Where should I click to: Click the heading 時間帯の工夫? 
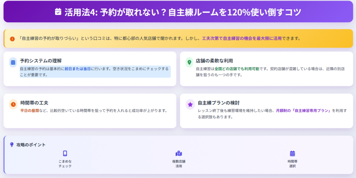34,103
